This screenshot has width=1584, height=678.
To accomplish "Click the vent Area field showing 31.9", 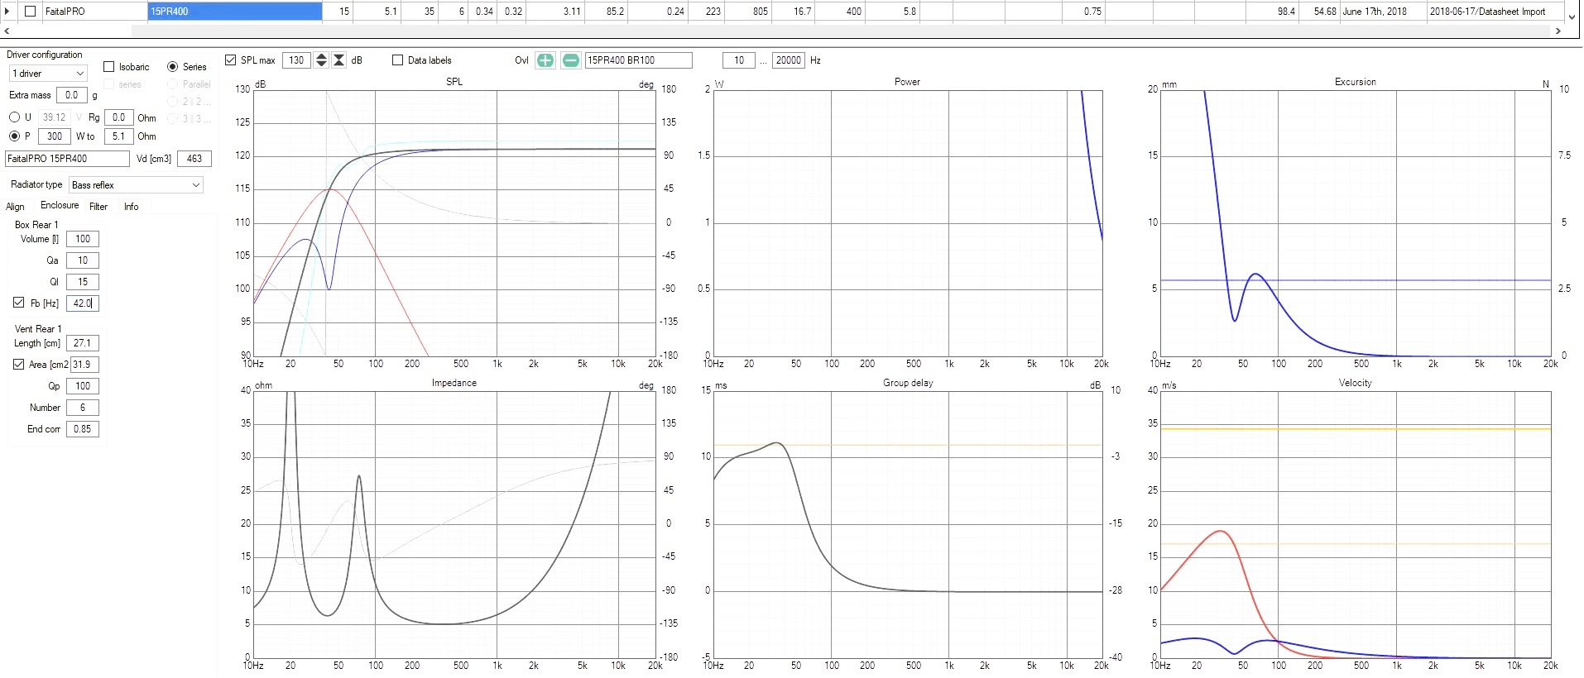I will (85, 365).
